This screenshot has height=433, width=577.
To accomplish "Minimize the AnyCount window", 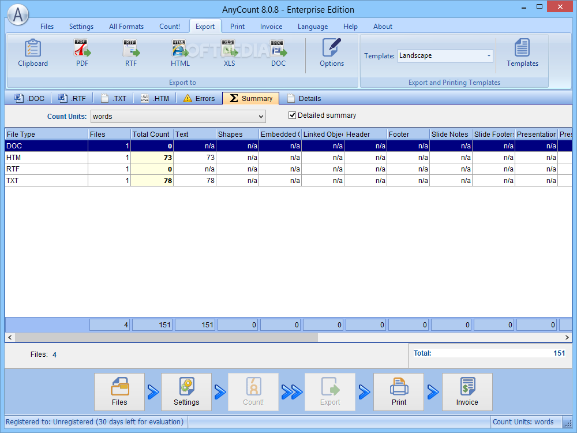I will [x=524, y=7].
